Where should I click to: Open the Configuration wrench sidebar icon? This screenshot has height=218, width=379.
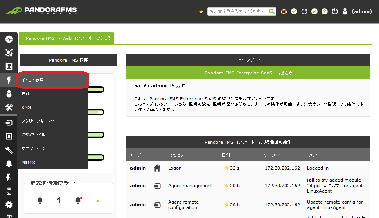(9, 150)
